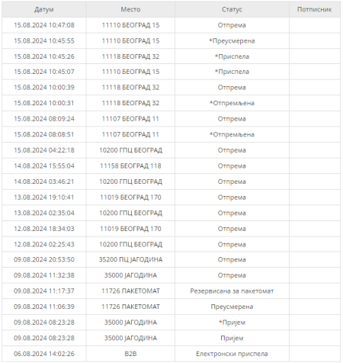This screenshot has height=363, width=343.
Task: Click the Резервисана за пакетомат status
Action: tap(232, 291)
